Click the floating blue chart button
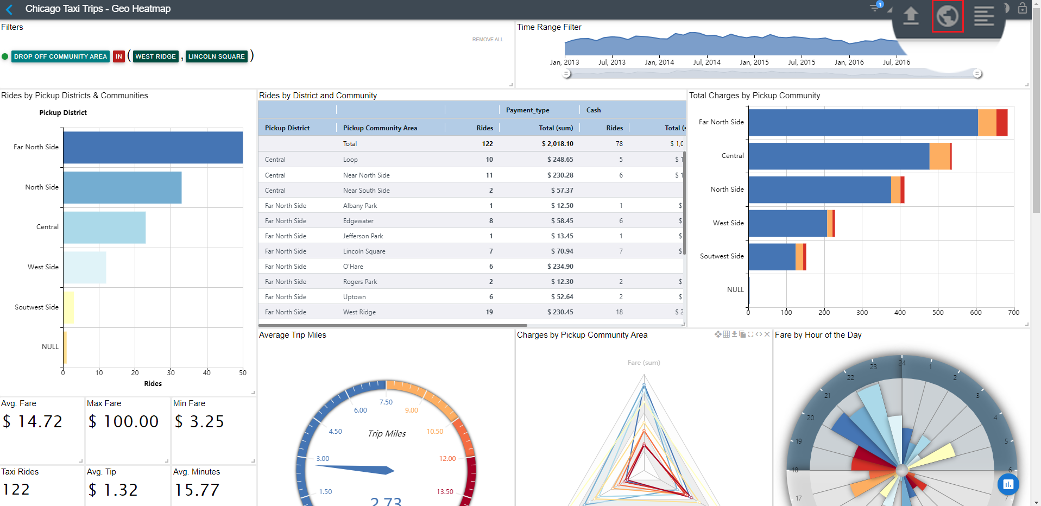The width and height of the screenshot is (1041, 506). click(x=1008, y=484)
